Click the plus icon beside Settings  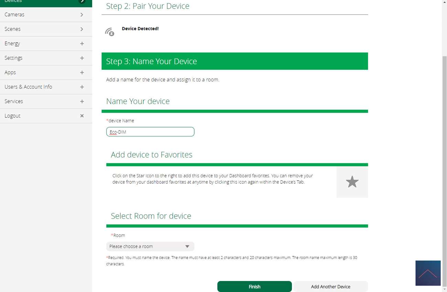(82, 58)
